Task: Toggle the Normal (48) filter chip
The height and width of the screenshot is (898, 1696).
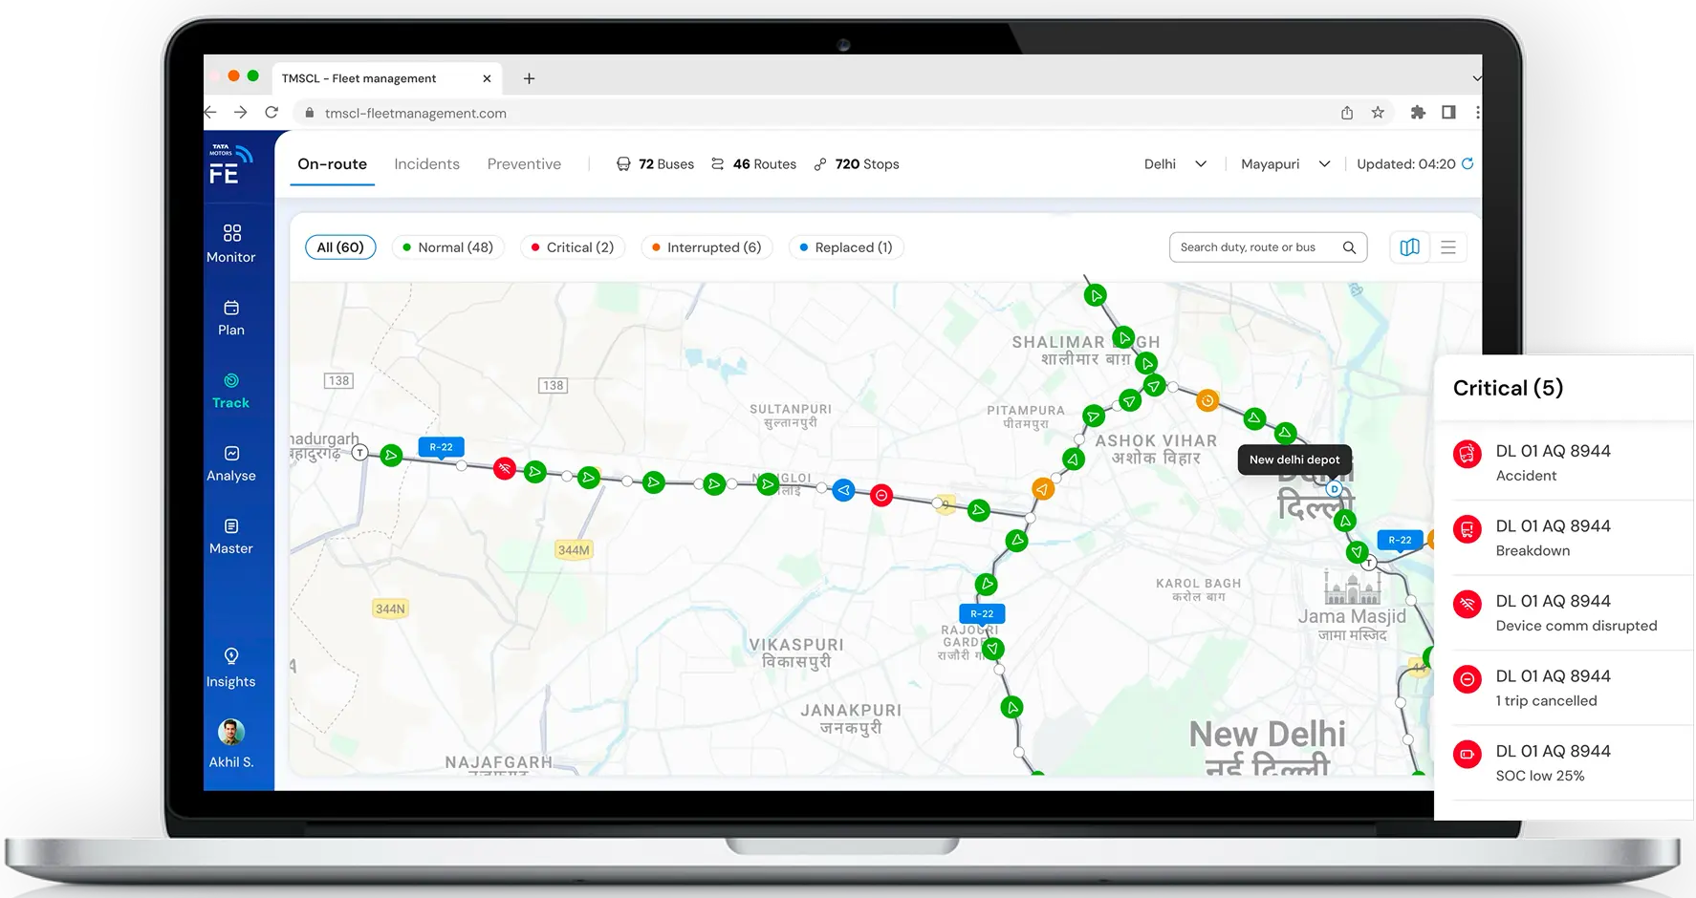Action: click(447, 246)
